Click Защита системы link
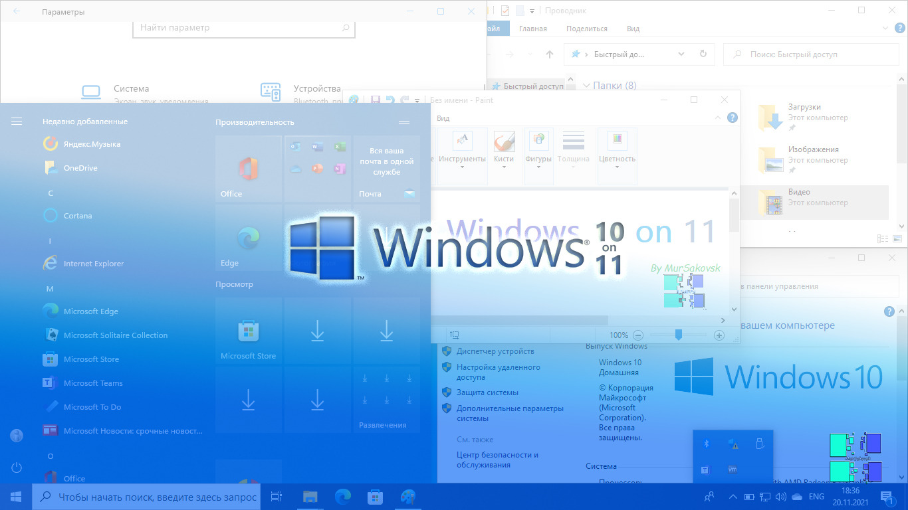Screen dimensions: 908x510 487,392
